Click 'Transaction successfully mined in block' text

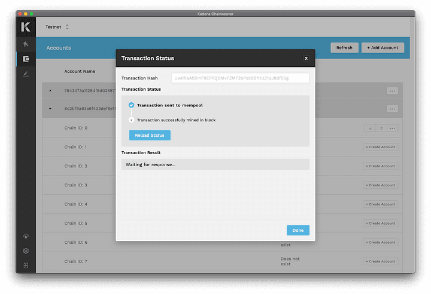[176, 120]
